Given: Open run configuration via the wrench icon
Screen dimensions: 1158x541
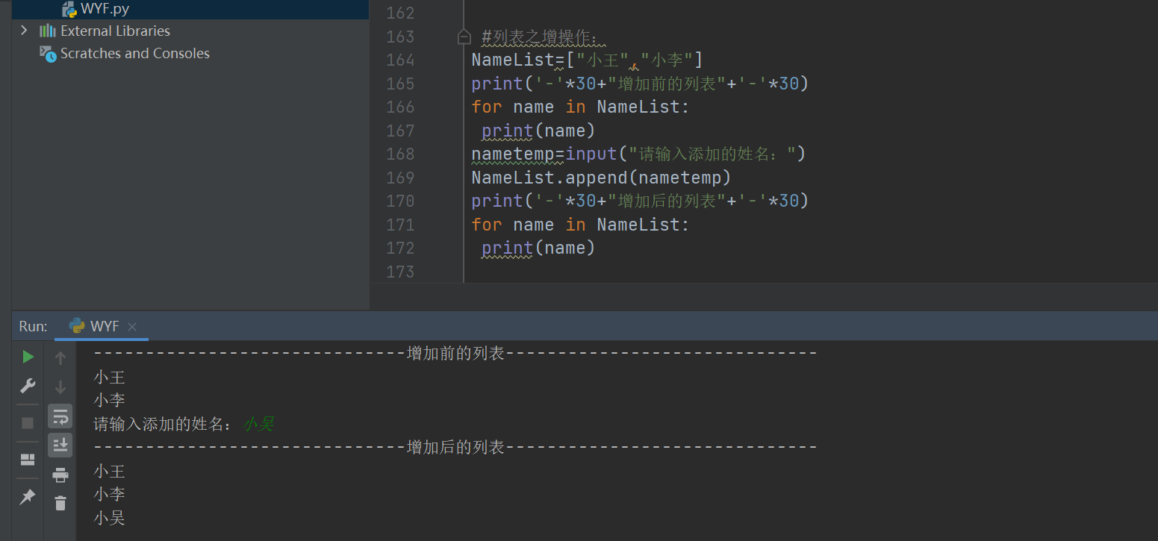Looking at the screenshot, I should [28, 386].
